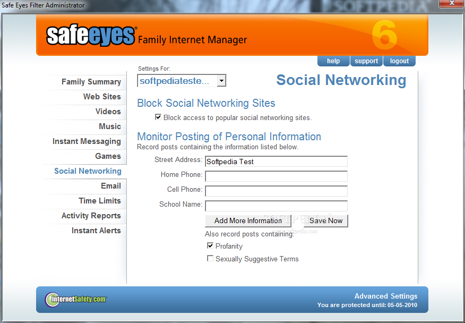Click the InternetSafety.com logo

[x=76, y=299]
